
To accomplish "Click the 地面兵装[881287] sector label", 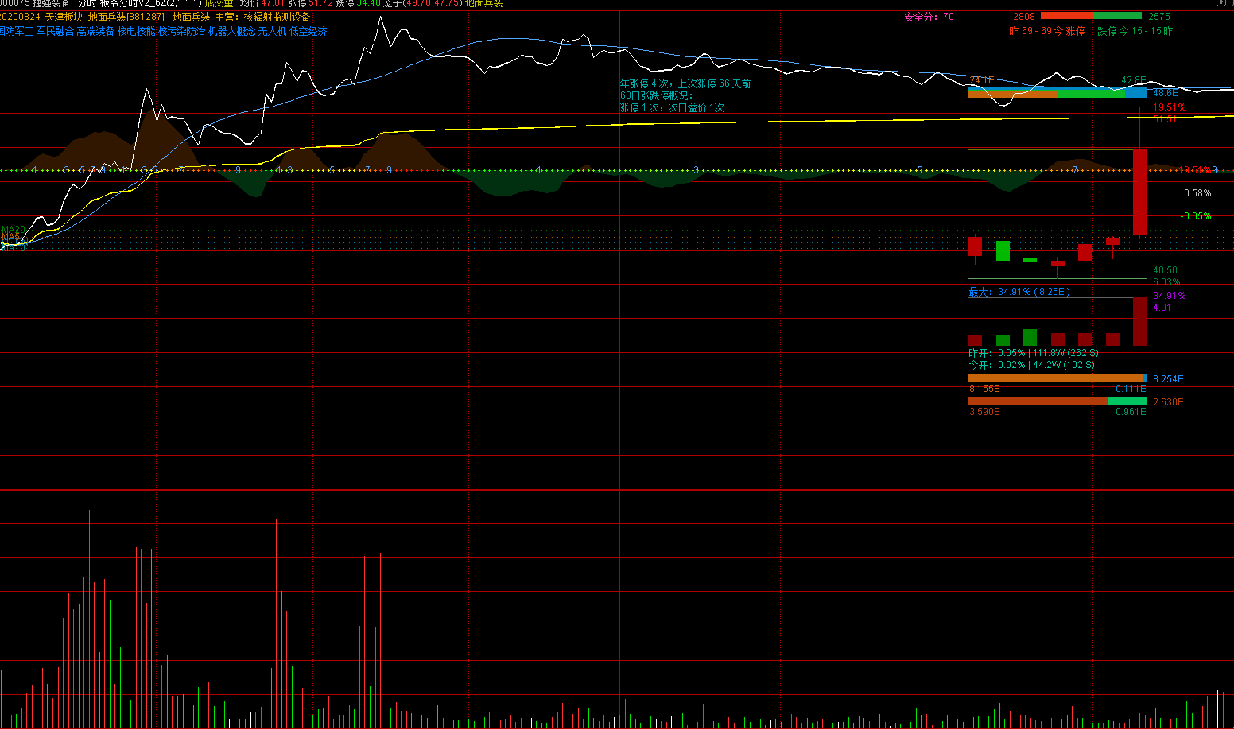I will tap(126, 17).
